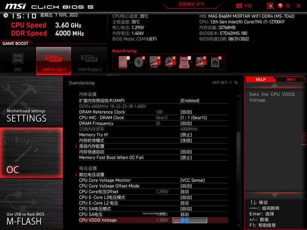Click the 电压设置 section heading

point(88,168)
